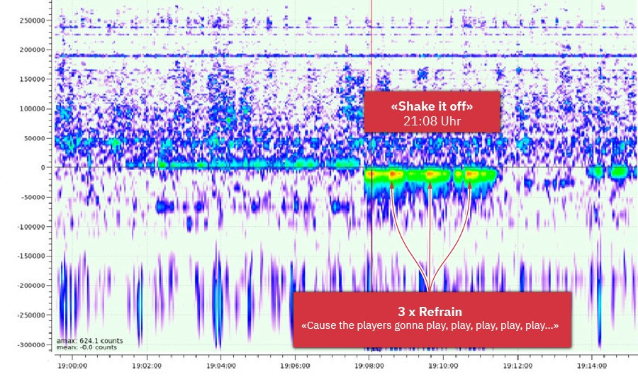
Task: Pick the 19:10:00 time axis label
Action: pos(442,366)
